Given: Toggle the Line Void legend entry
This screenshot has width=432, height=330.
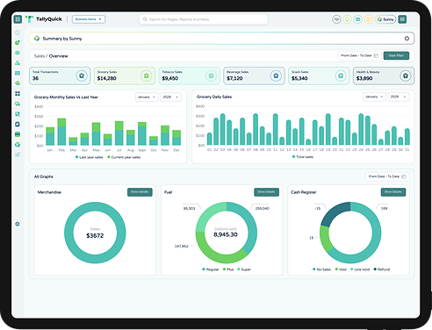Looking at the screenshot, I should [x=360, y=269].
